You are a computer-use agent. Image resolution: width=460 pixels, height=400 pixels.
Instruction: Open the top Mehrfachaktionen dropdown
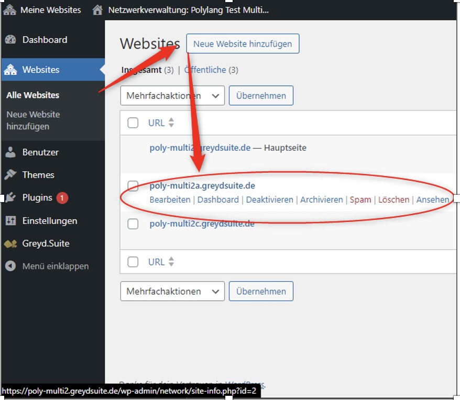[x=172, y=96]
